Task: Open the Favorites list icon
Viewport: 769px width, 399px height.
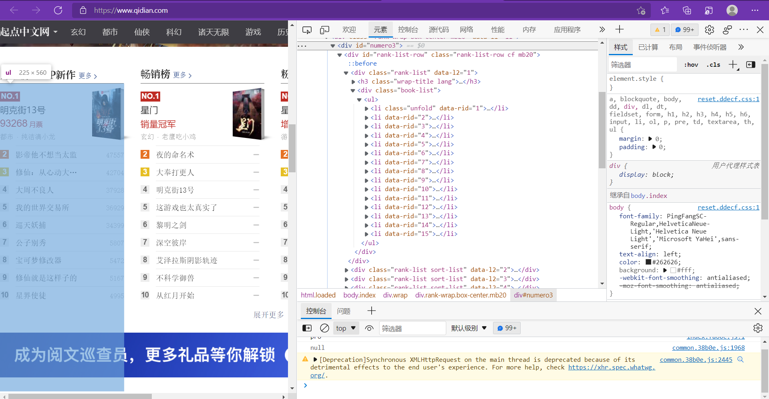Action: coord(665,10)
